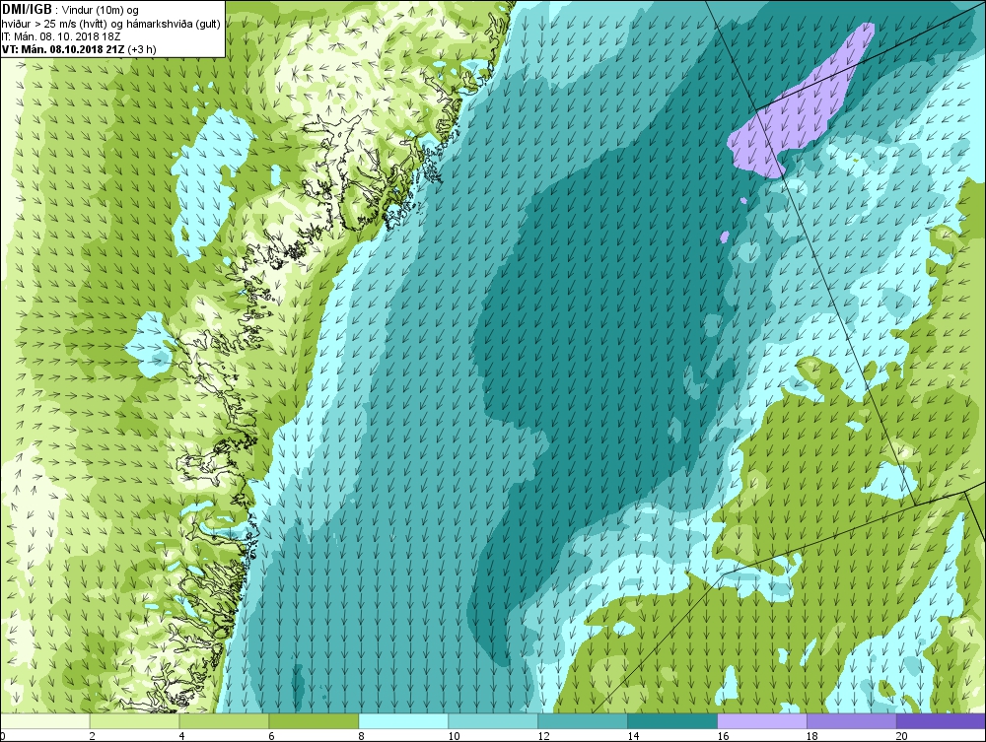Click the legend label "12"
The width and height of the screenshot is (986, 742).
543,736
